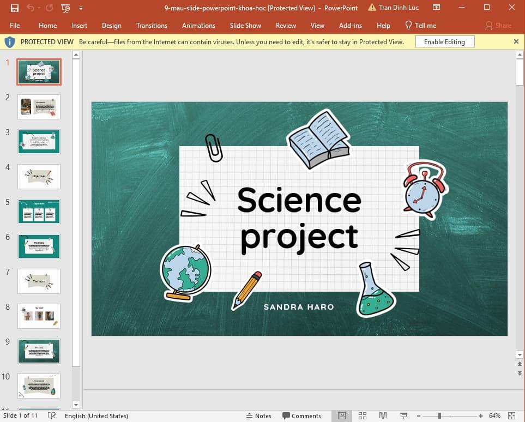Screen dimensions: 525x422
Task: Select Normal view in the status bar
Action: point(342,415)
